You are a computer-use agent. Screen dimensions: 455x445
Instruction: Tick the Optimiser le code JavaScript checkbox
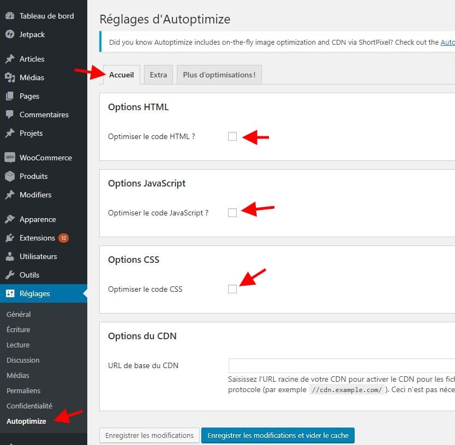pos(232,213)
